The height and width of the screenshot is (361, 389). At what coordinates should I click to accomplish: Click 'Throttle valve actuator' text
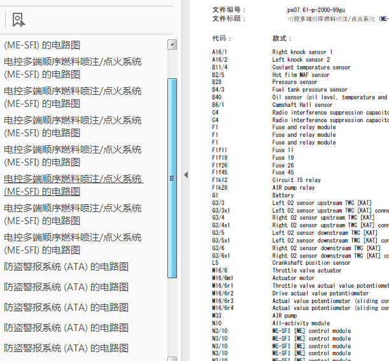pyautogui.click(x=307, y=271)
